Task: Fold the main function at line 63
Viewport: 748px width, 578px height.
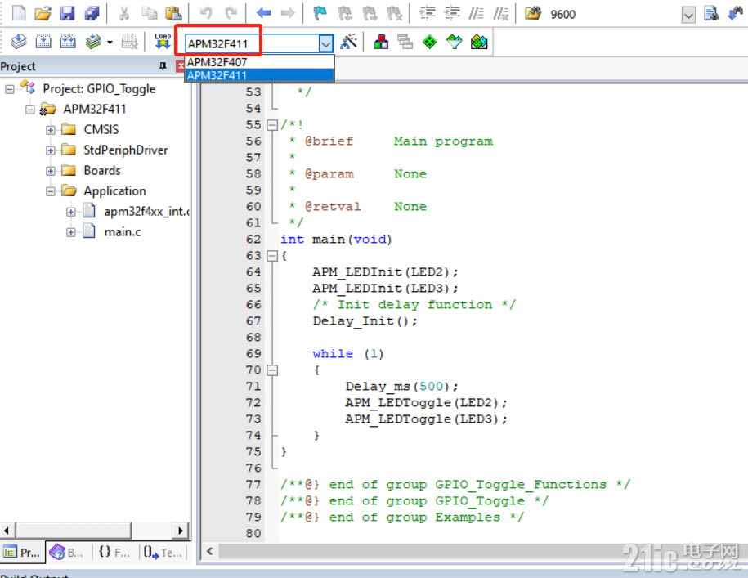Action: click(x=272, y=256)
